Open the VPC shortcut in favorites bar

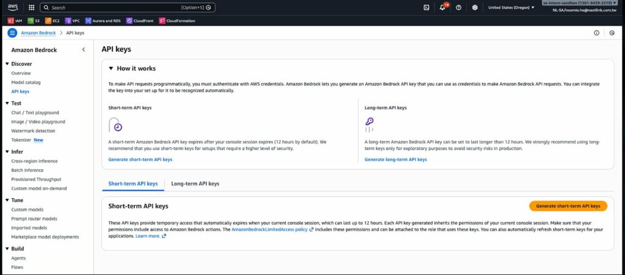[x=73, y=21]
